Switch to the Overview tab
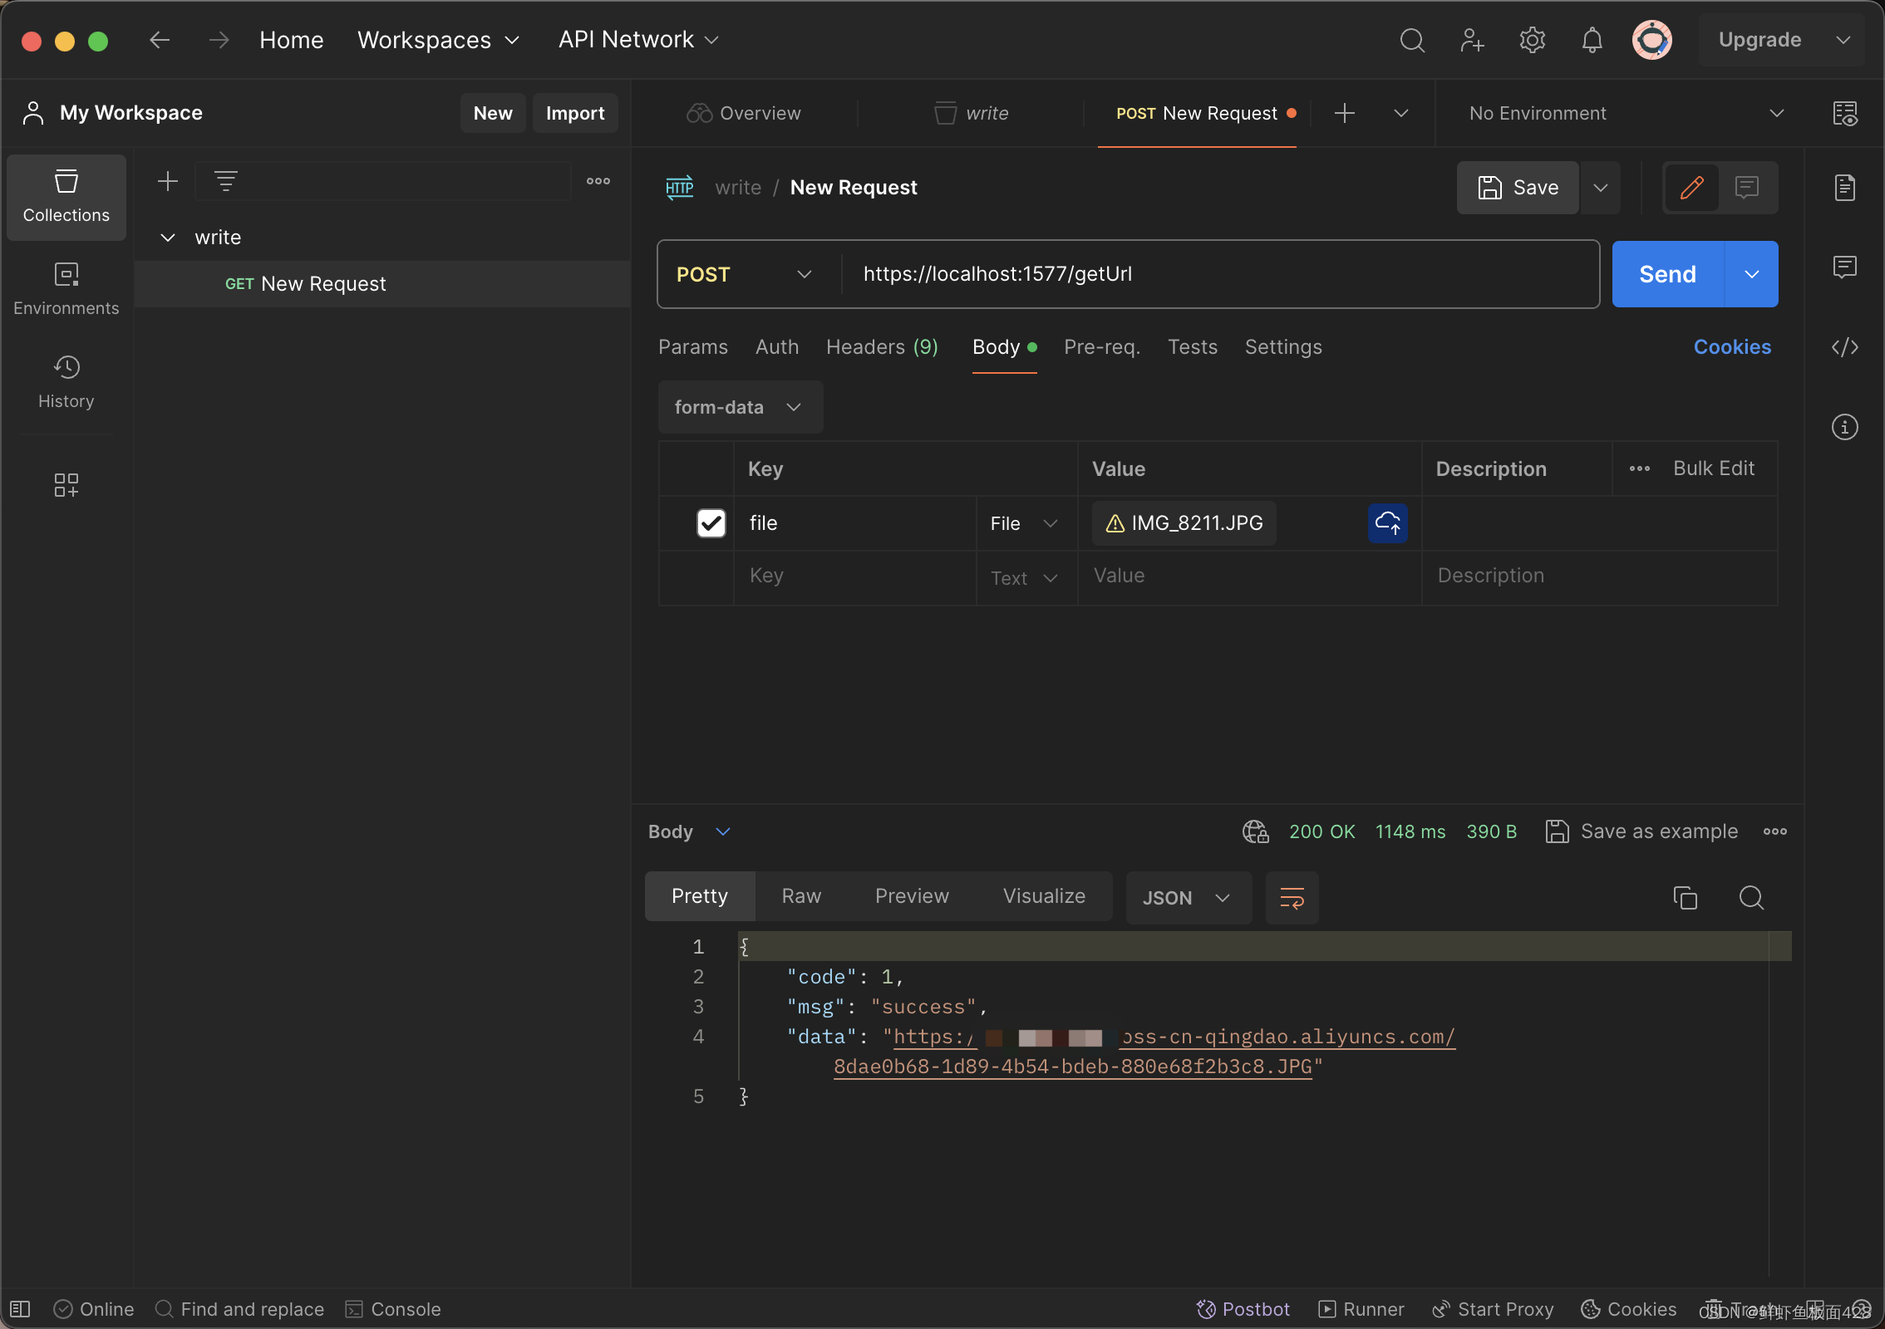1885x1329 pixels. 743,113
